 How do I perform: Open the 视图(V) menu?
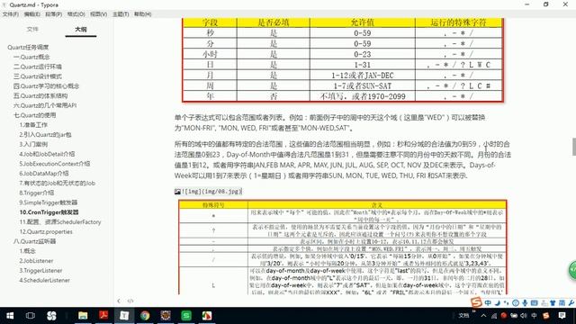(x=98, y=14)
